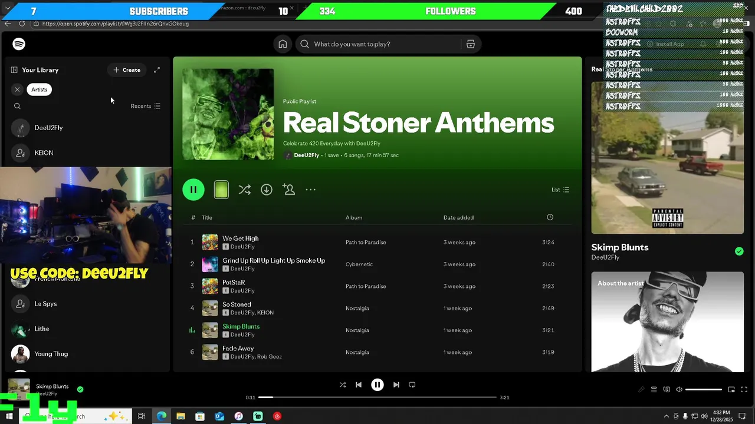
Task: Adjust the volume slider
Action: click(704, 389)
